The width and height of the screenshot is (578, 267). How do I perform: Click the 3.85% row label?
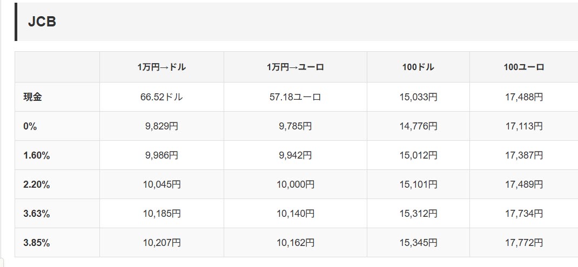coord(36,243)
